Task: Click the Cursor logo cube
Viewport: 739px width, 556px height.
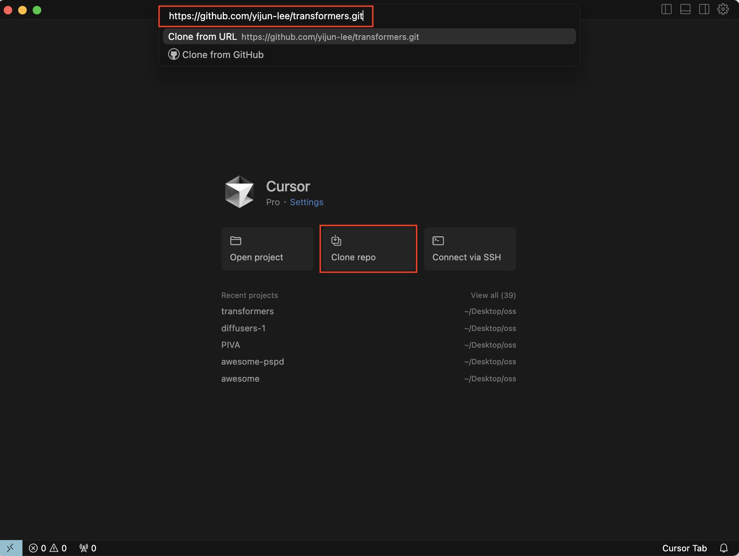Action: pyautogui.click(x=239, y=192)
